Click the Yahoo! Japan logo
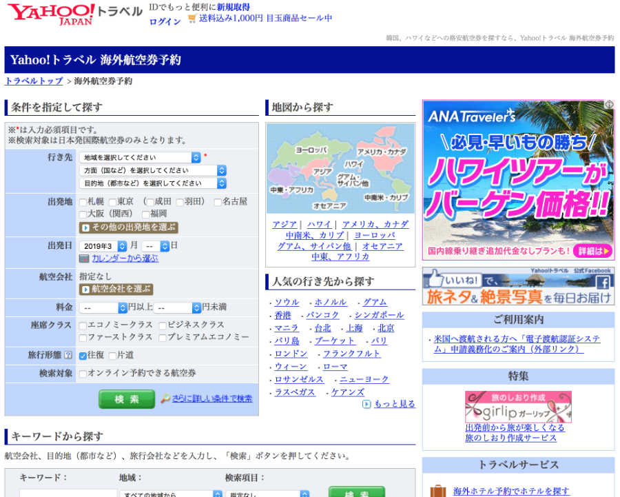This screenshot has width=620, height=497. pos(51,14)
